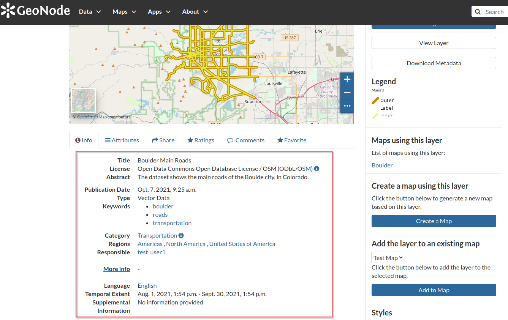Select the Info tab
Viewport: 508px width, 320px height.
[x=84, y=140]
